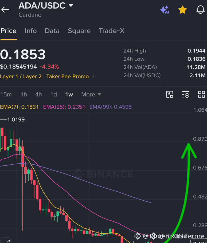Open the chart fullscreen layout icon
The image size is (207, 243).
[x=170, y=94]
